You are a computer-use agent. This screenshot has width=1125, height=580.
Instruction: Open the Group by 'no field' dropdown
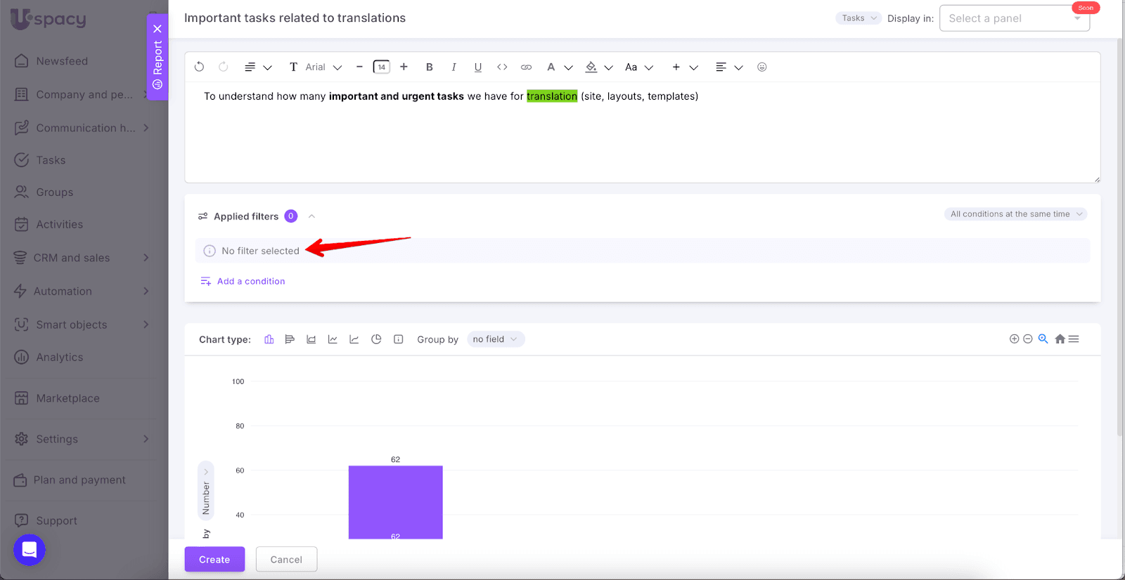495,339
